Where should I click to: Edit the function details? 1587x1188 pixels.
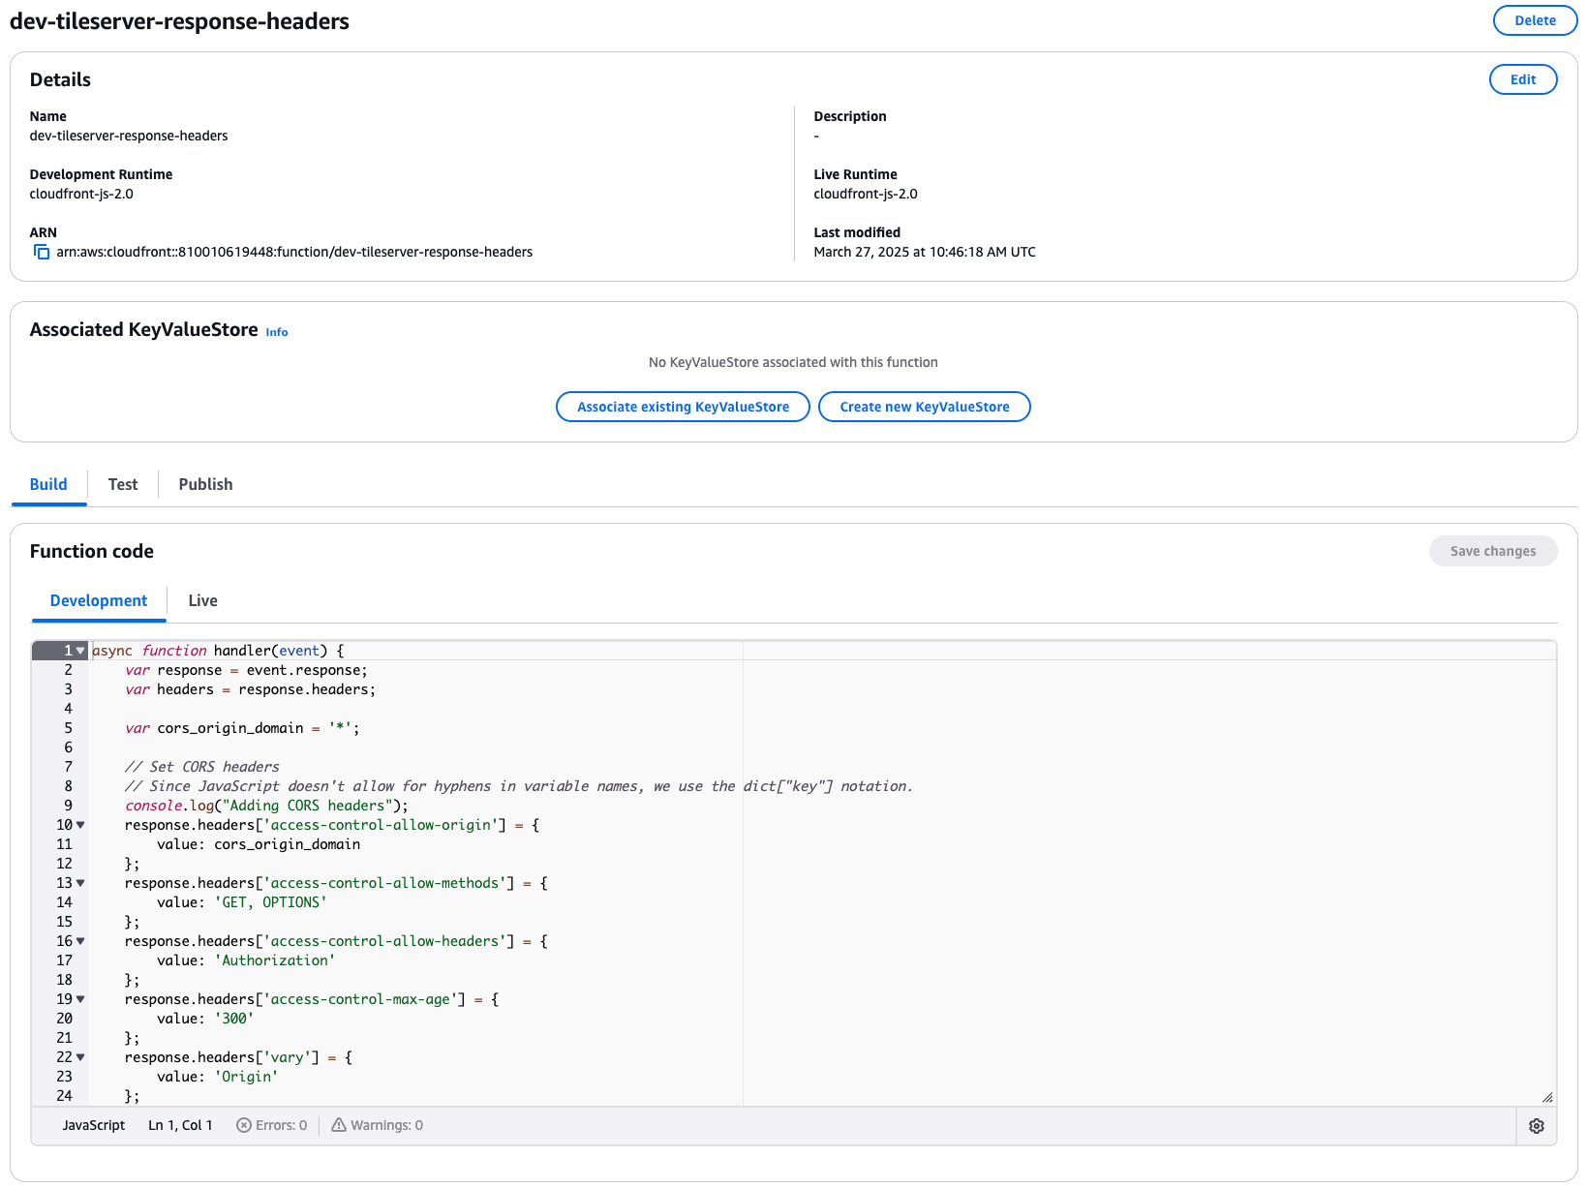pyautogui.click(x=1523, y=79)
